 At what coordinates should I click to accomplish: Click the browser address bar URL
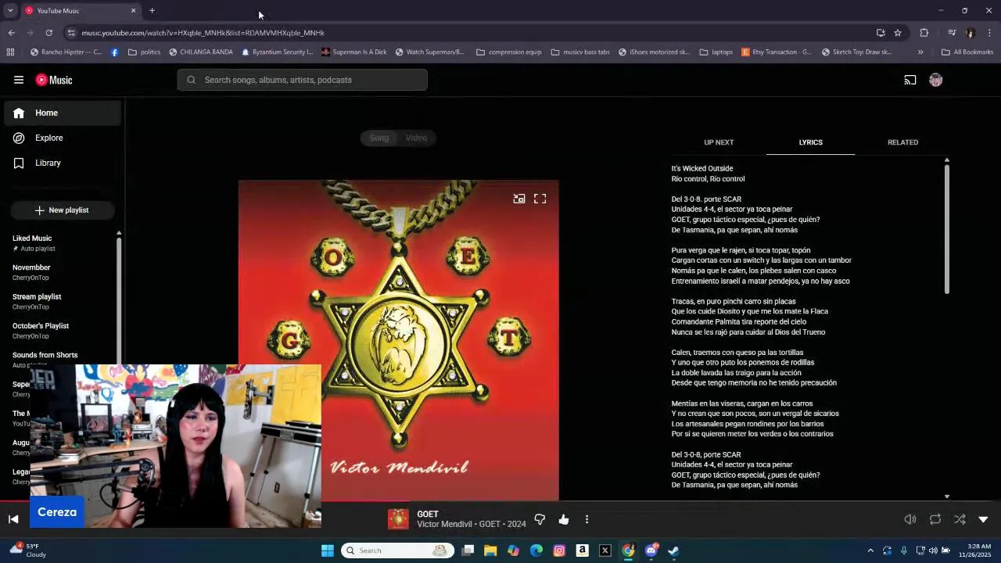pos(203,33)
